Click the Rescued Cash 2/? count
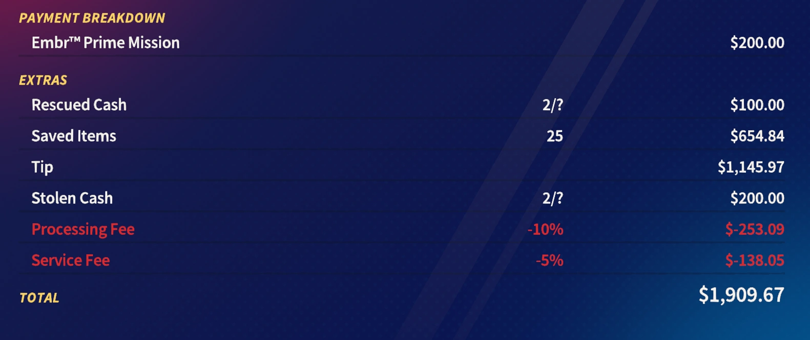 coord(552,105)
